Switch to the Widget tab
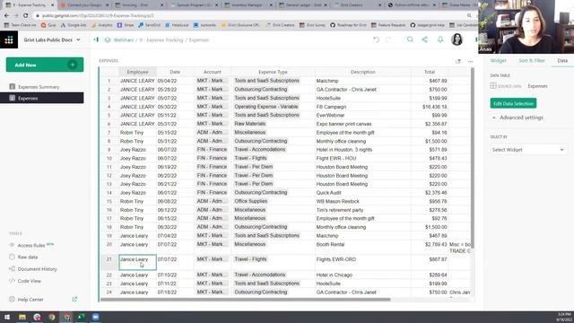This screenshot has height=323, width=574. [x=499, y=60]
